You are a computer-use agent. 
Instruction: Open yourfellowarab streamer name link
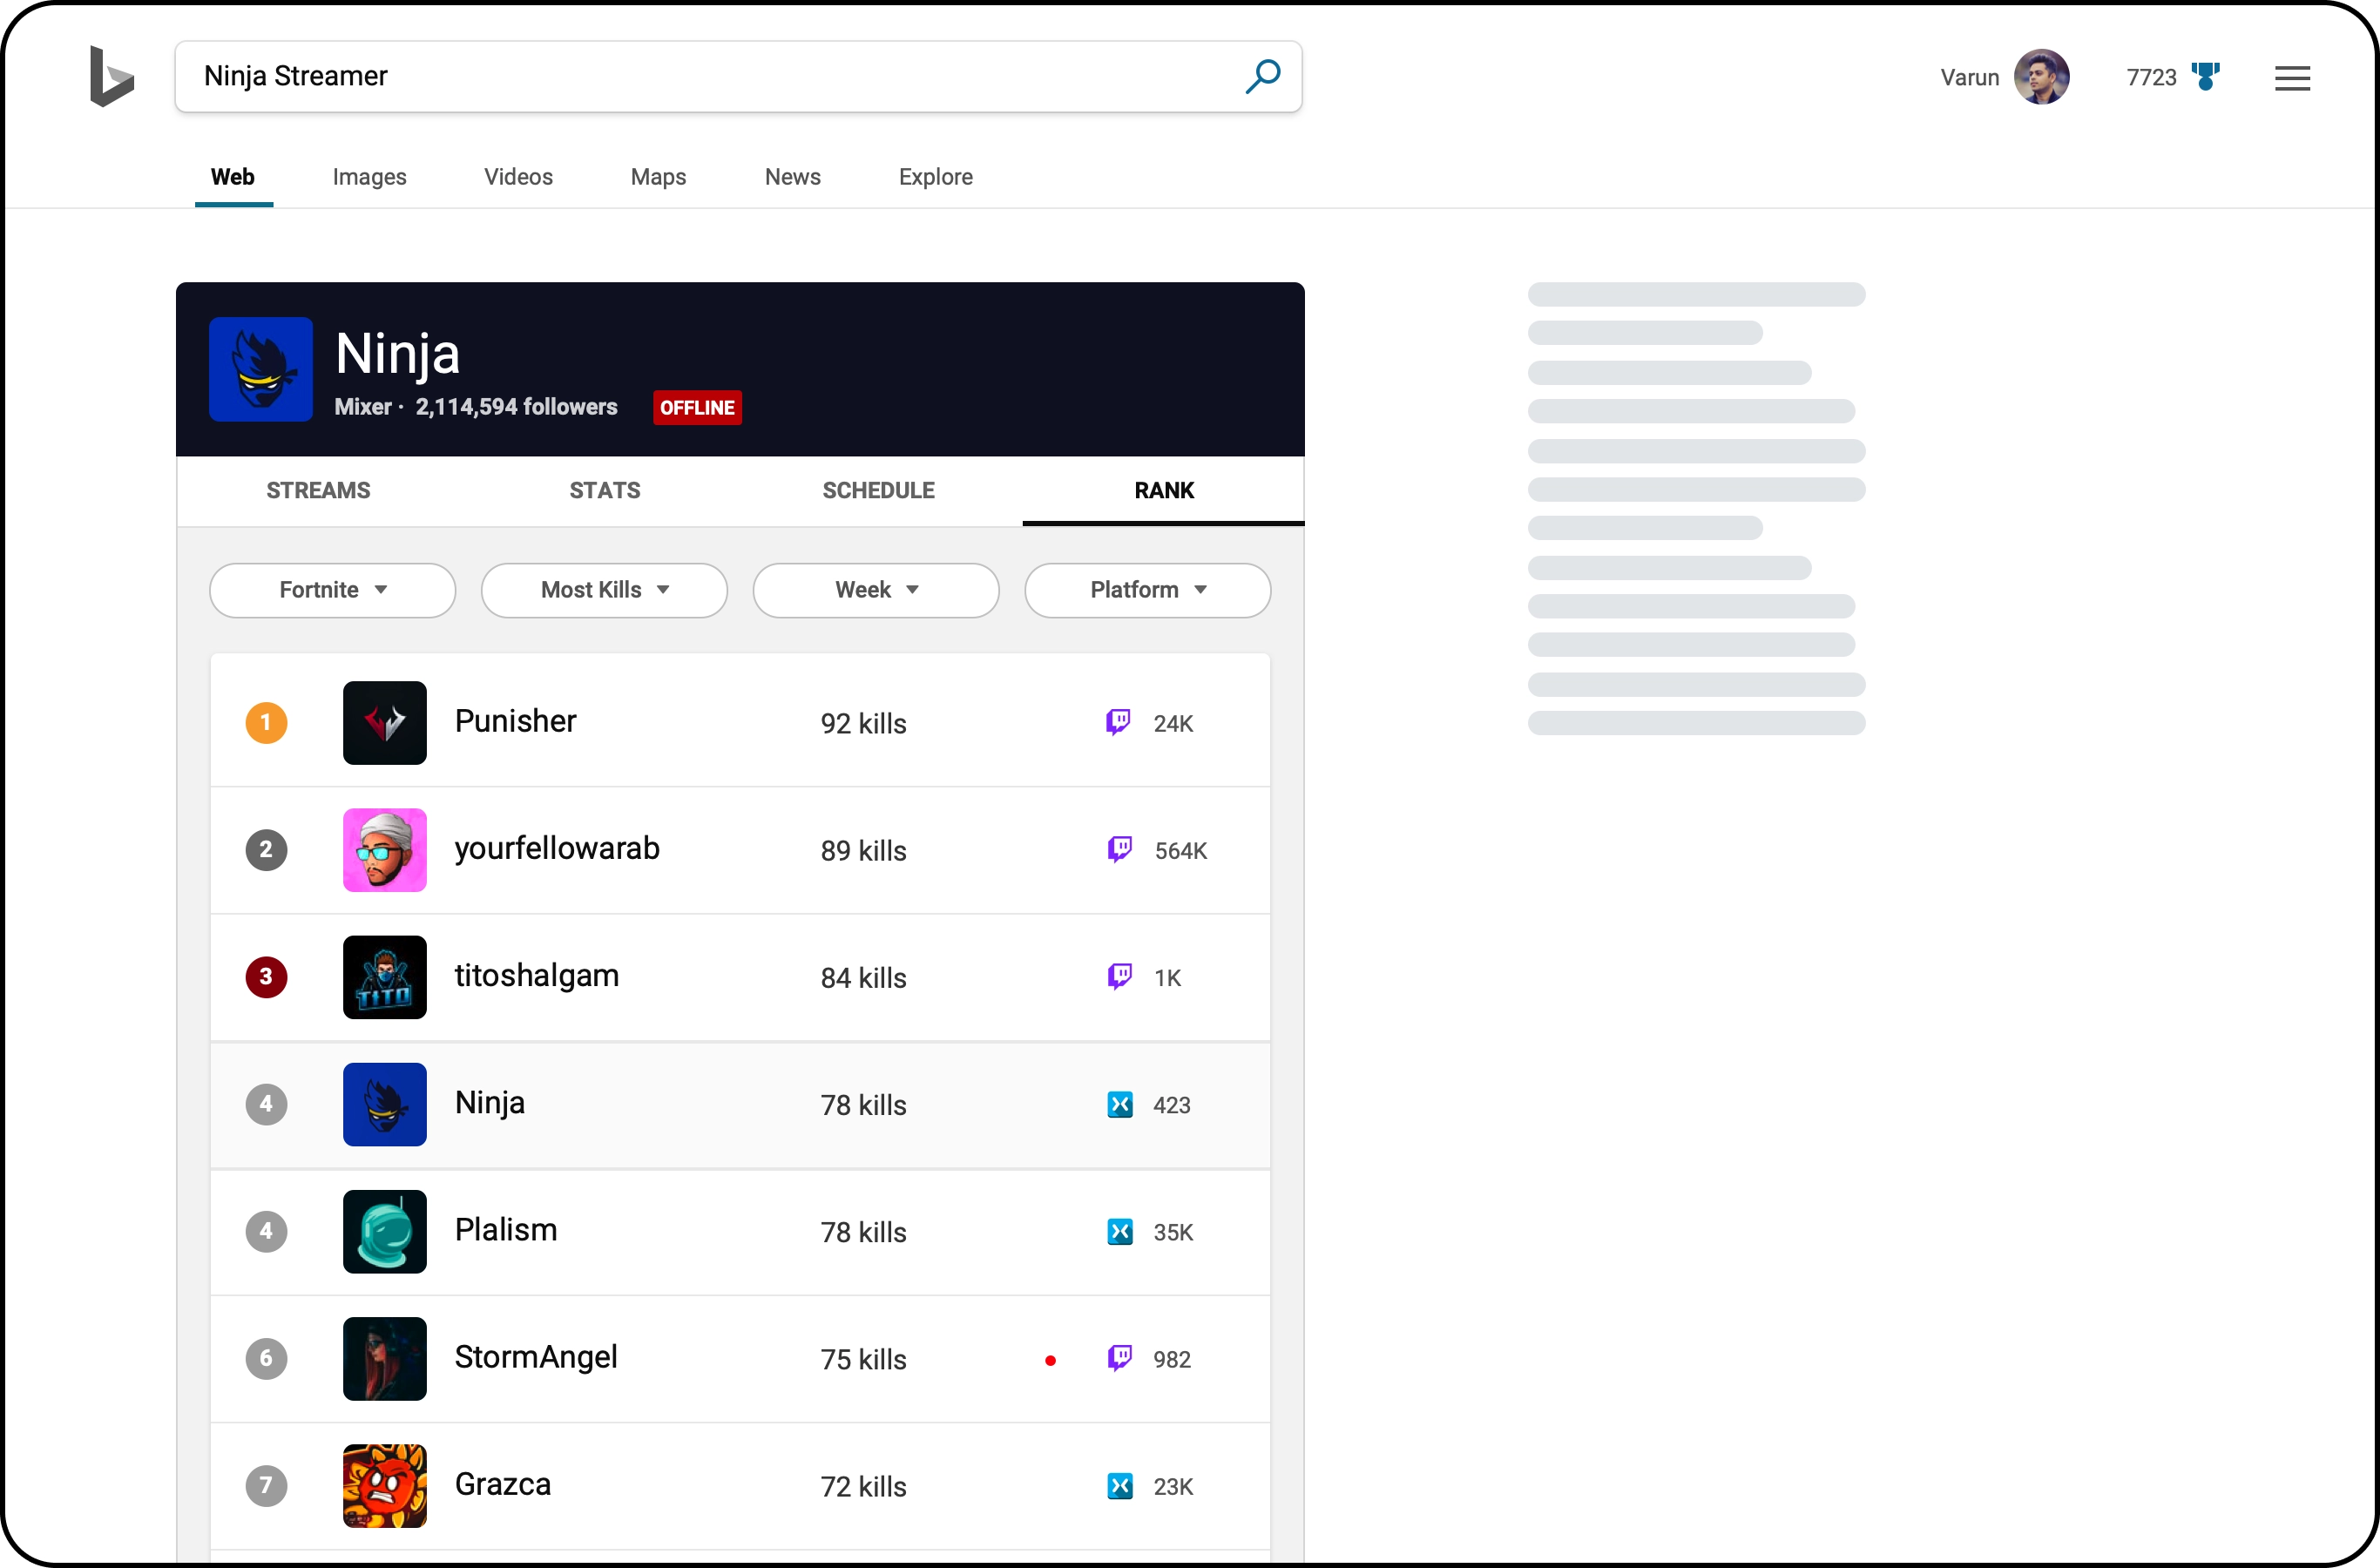pos(557,849)
